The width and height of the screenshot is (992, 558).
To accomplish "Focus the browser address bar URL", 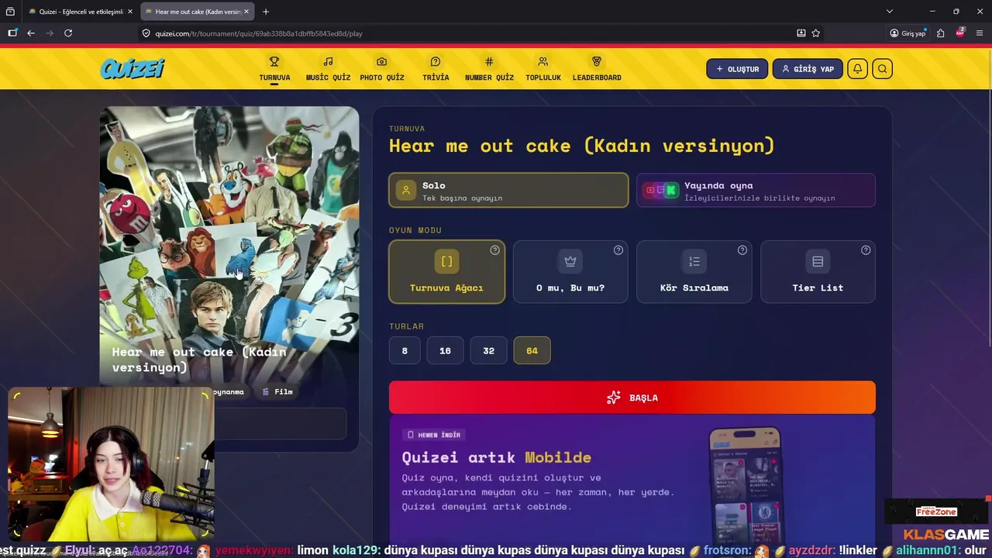I will point(258,33).
